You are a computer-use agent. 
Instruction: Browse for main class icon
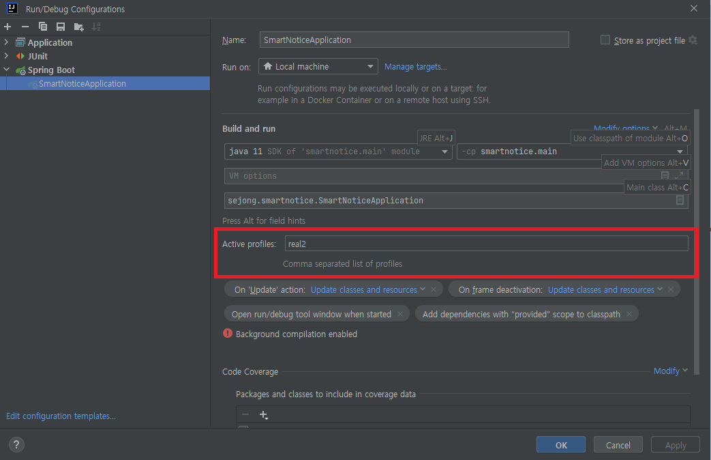click(x=680, y=200)
